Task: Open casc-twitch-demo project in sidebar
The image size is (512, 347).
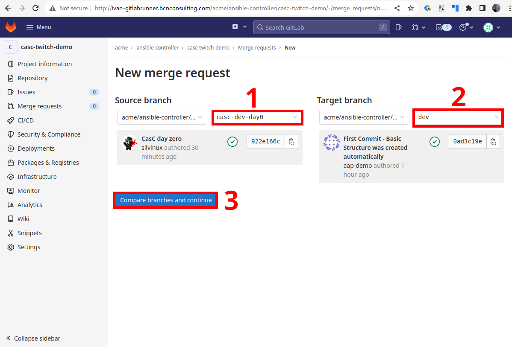Action: (x=46, y=47)
